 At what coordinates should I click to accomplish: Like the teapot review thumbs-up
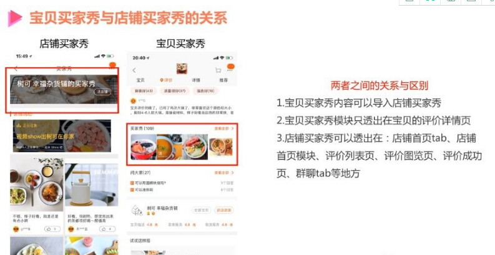[x=107, y=229]
